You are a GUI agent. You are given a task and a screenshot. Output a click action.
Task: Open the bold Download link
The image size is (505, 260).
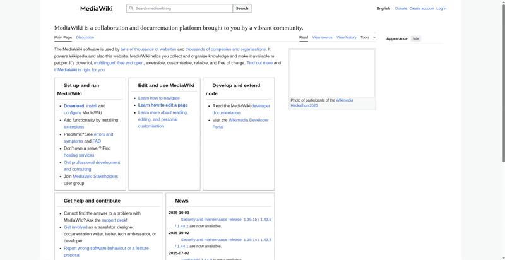74,106
